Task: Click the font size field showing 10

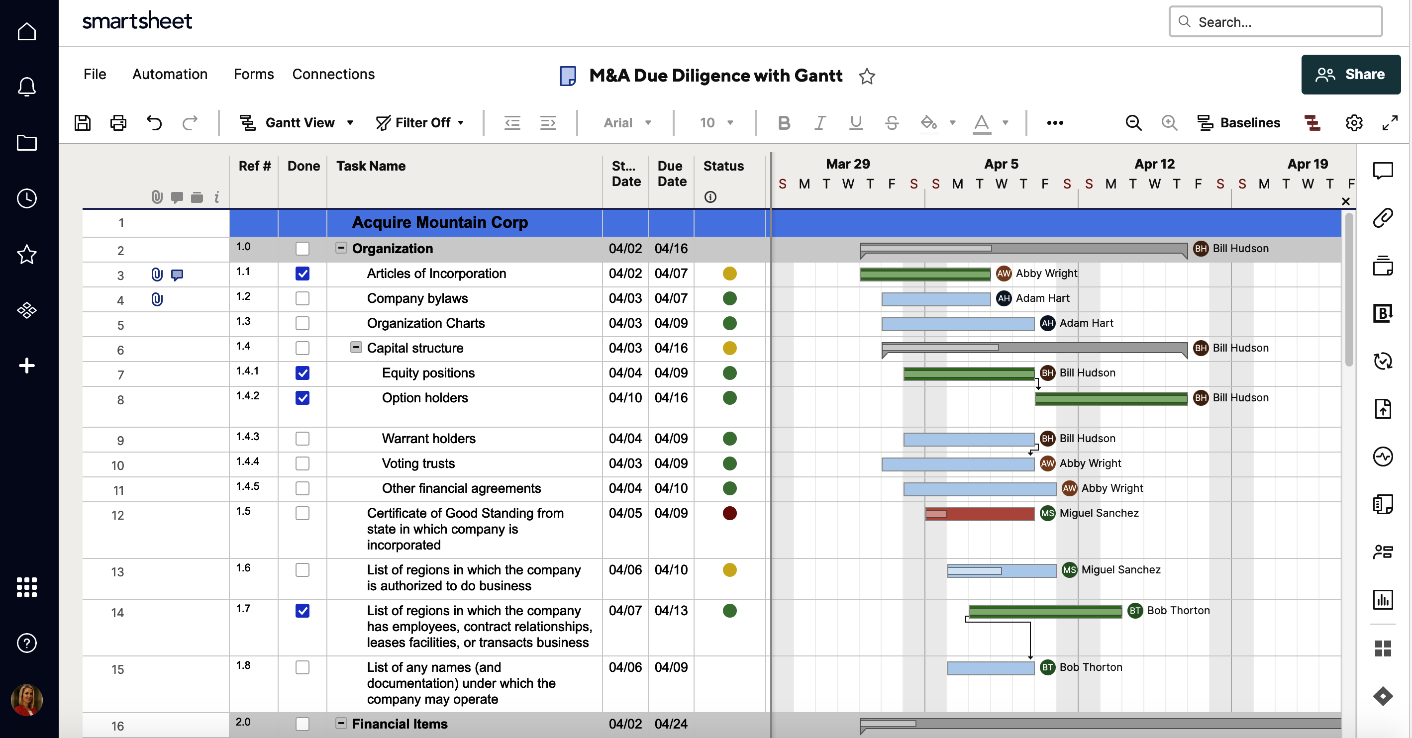Action: [x=716, y=122]
